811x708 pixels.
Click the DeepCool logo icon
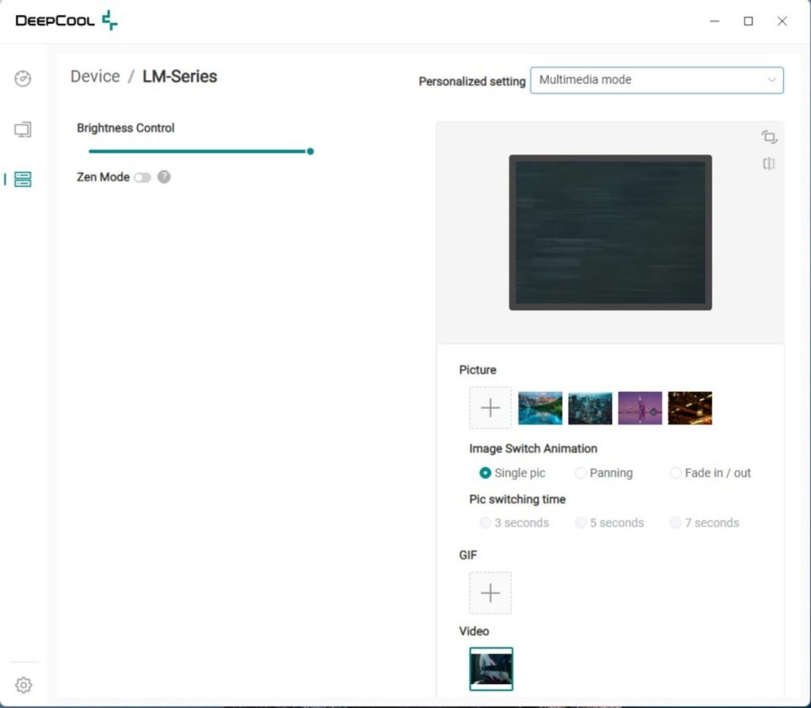tap(109, 20)
